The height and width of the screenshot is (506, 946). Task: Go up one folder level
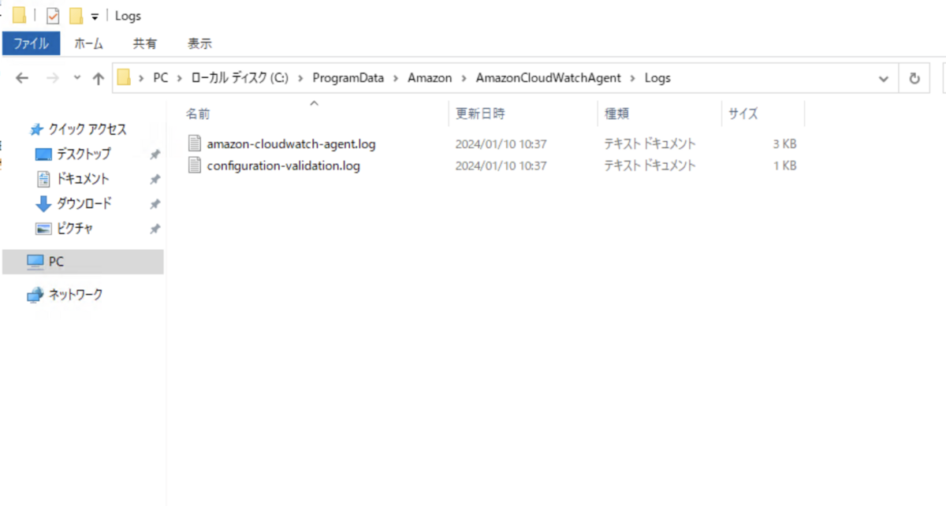click(x=98, y=78)
